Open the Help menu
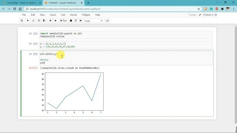Viewport: 237px width, 133px height. coord(97,15)
